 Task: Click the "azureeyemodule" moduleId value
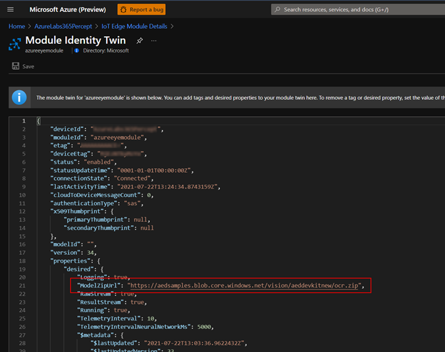tap(117, 137)
